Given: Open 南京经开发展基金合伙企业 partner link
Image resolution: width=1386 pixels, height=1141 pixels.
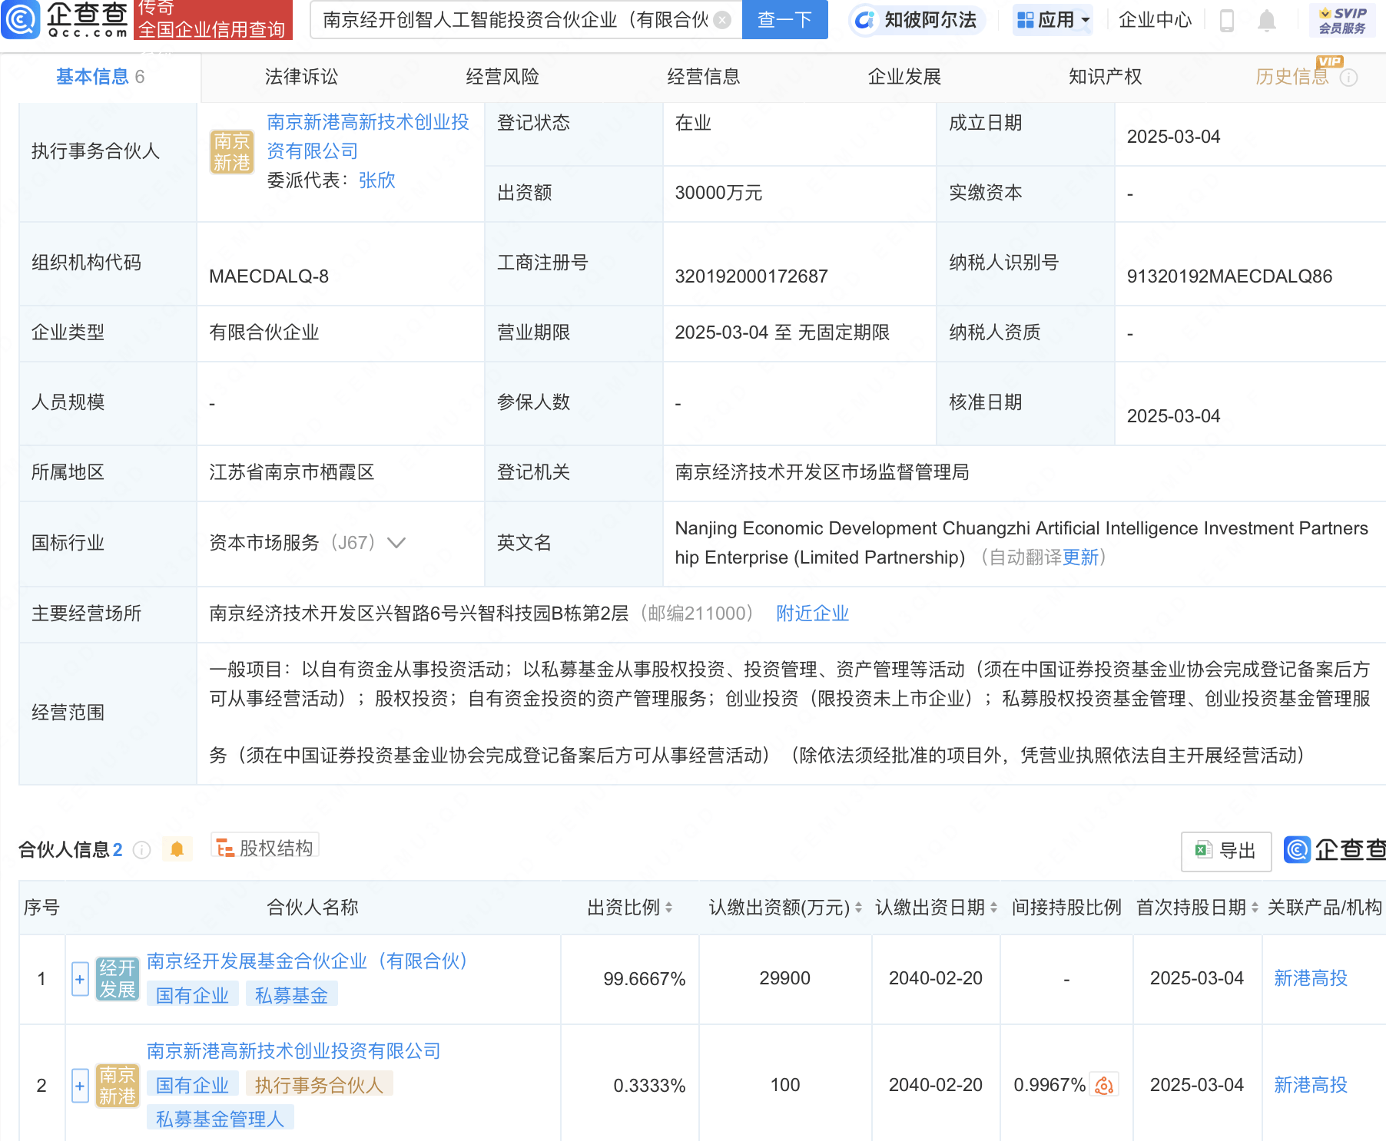Looking at the screenshot, I should pyautogui.click(x=307, y=961).
